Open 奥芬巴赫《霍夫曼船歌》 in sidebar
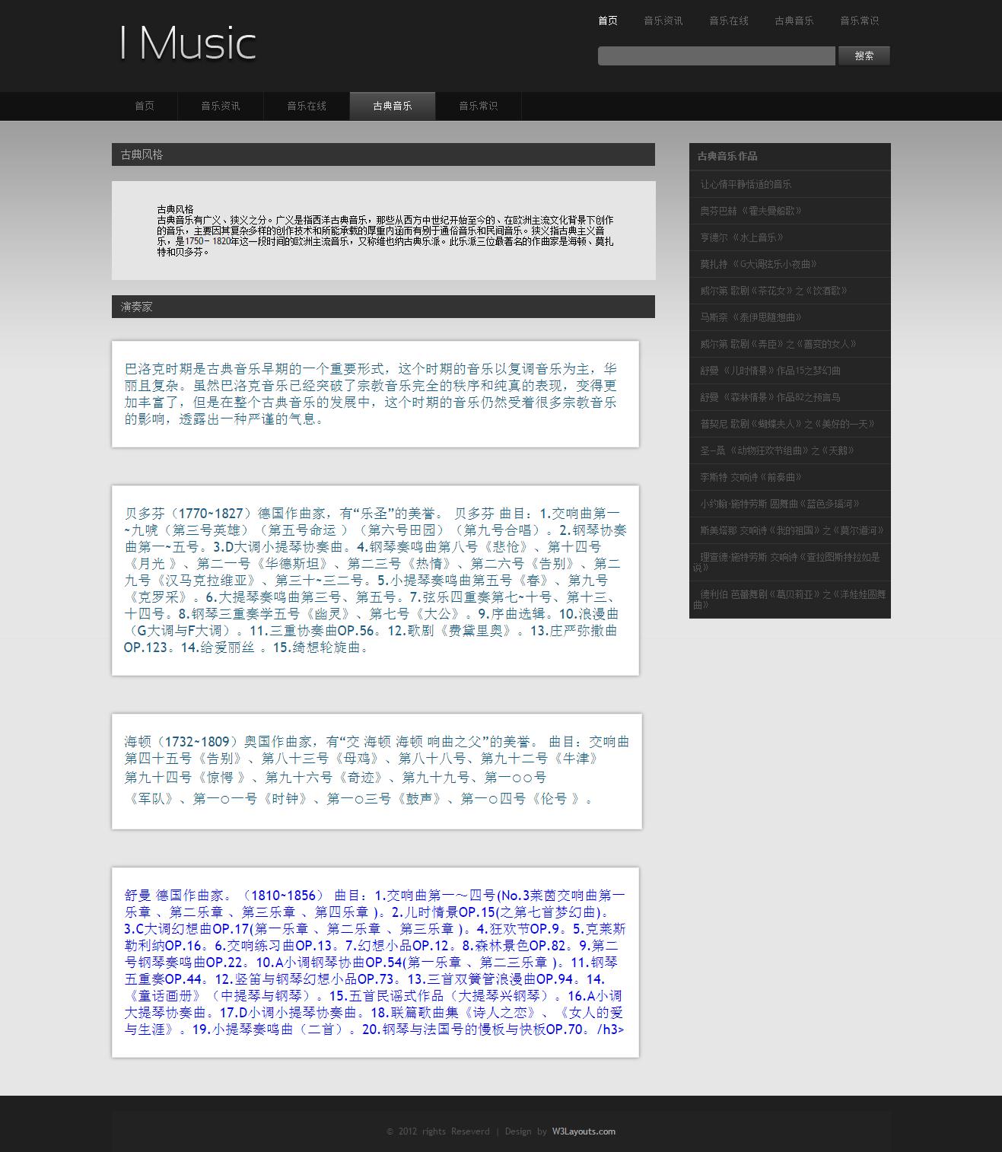The height and width of the screenshot is (1152, 1002). 751,211
